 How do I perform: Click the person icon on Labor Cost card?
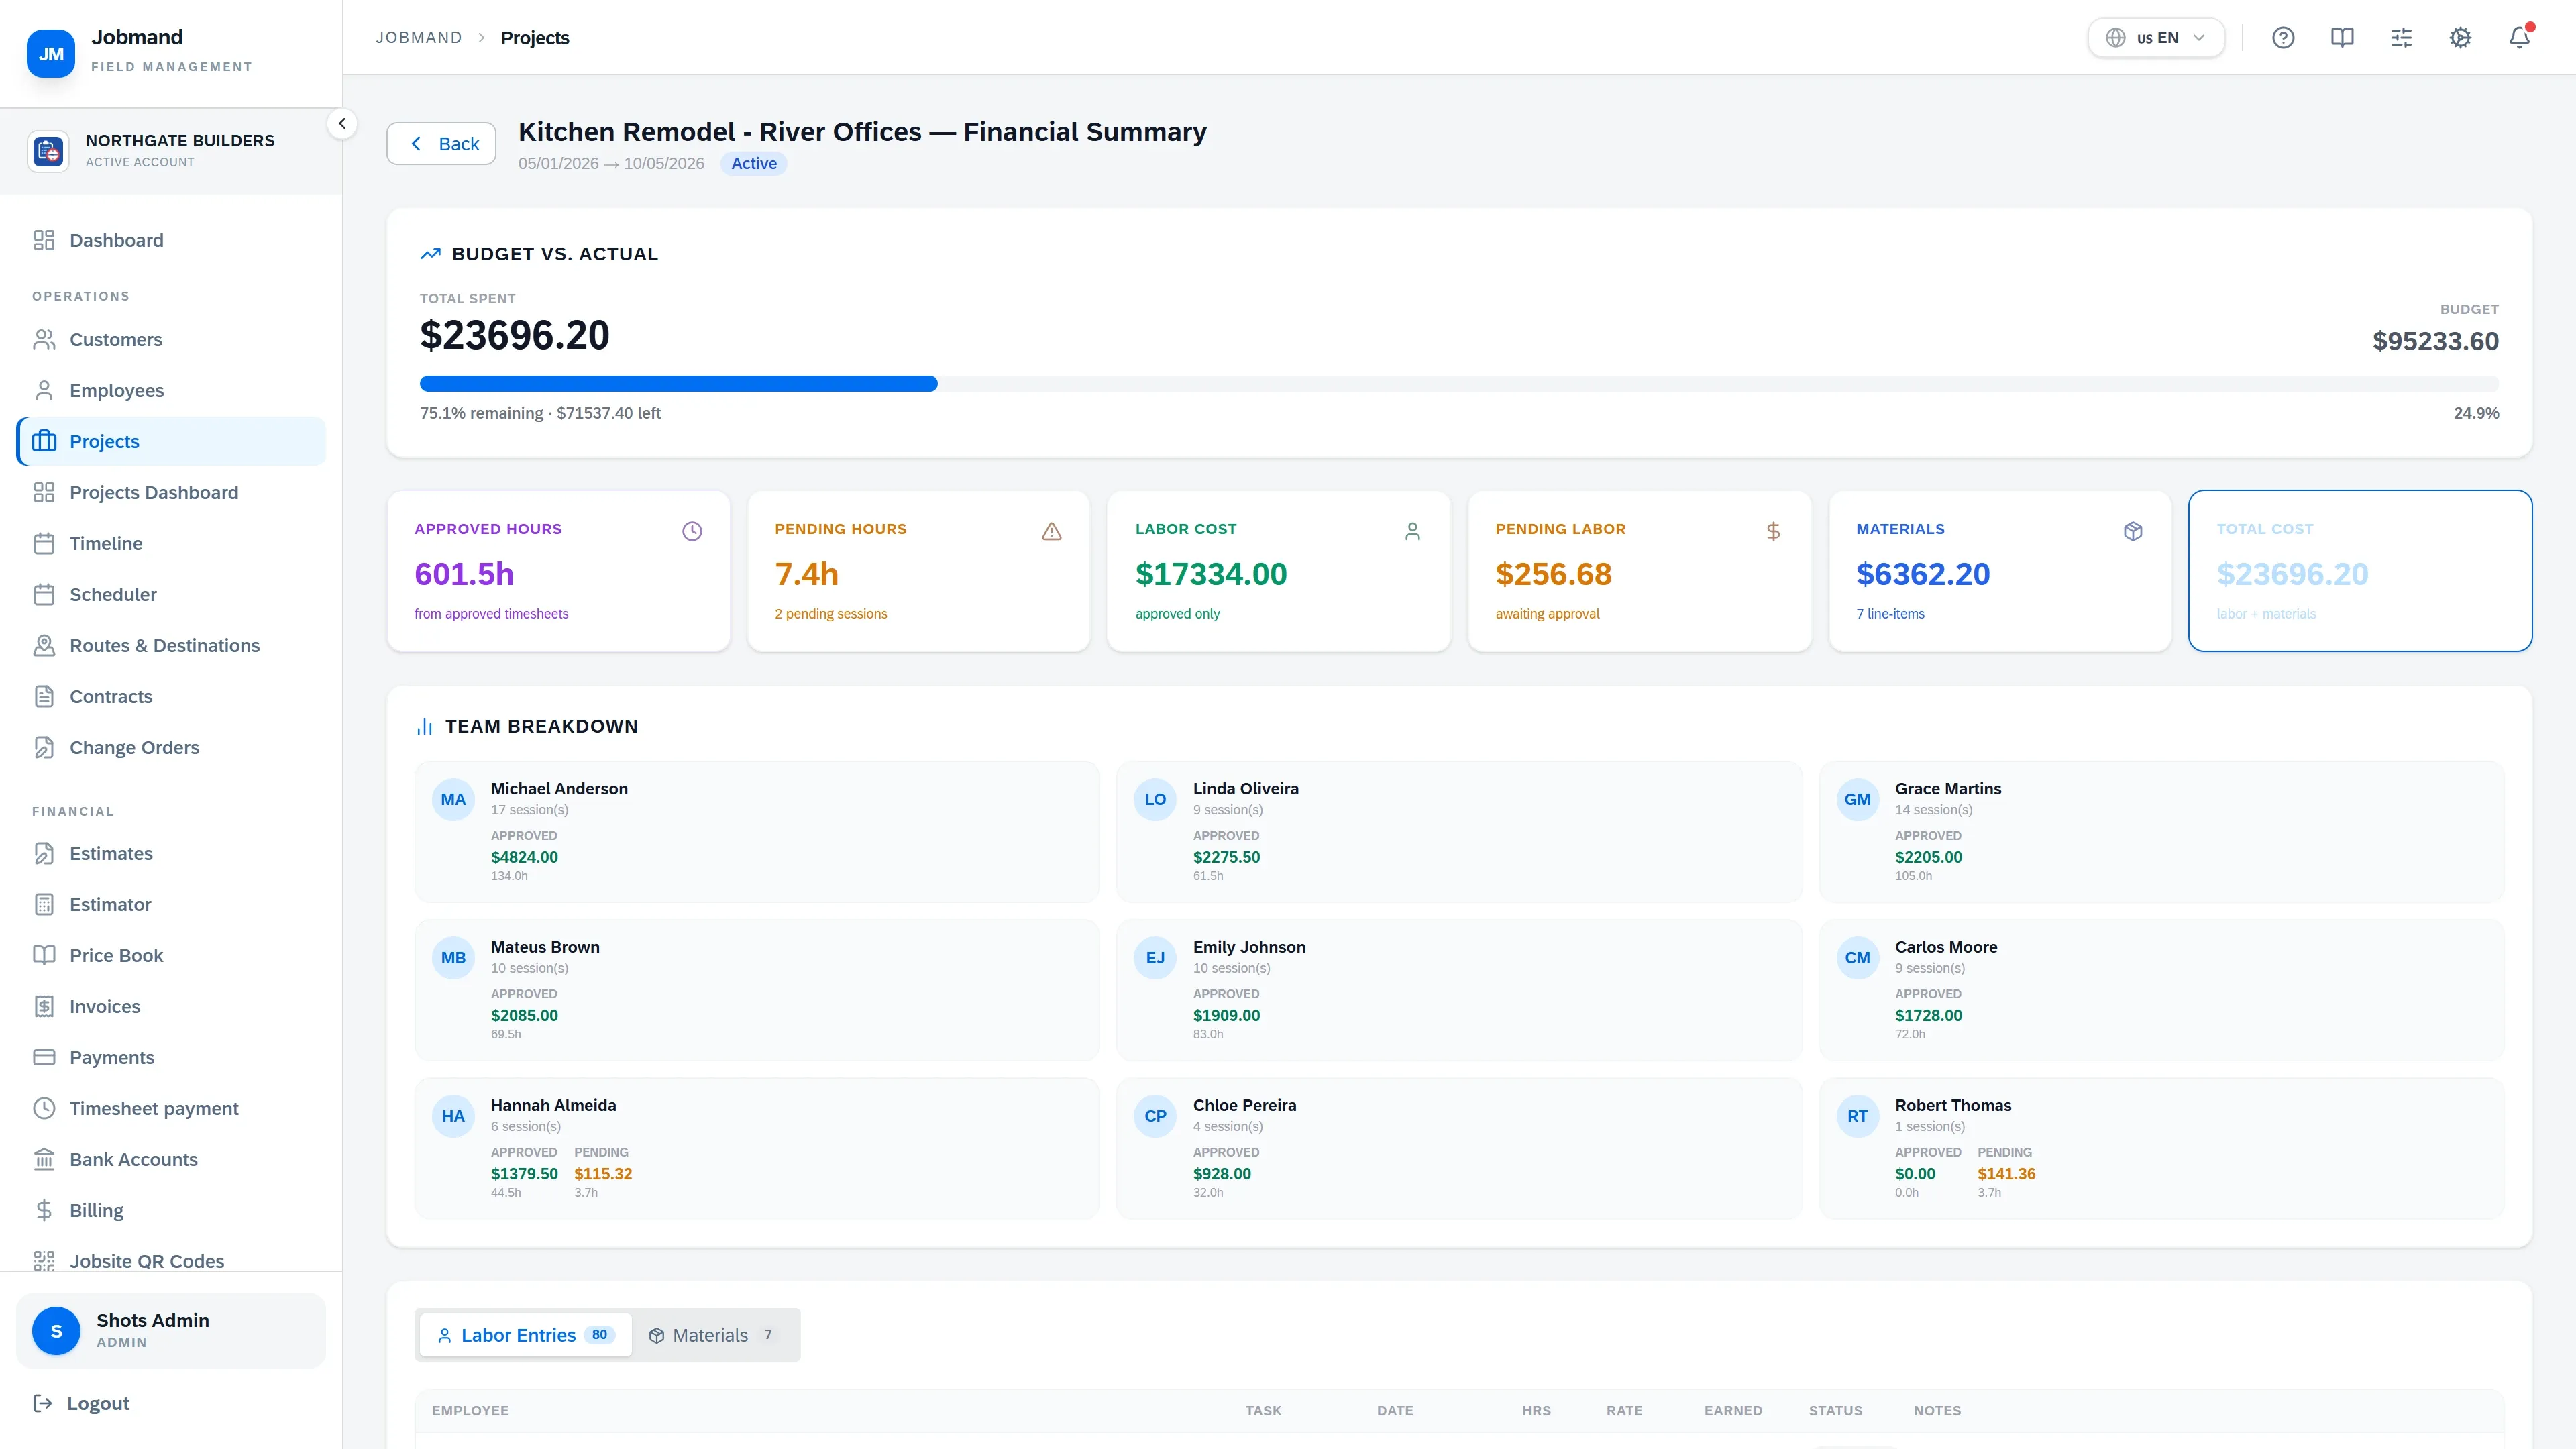(x=1412, y=531)
